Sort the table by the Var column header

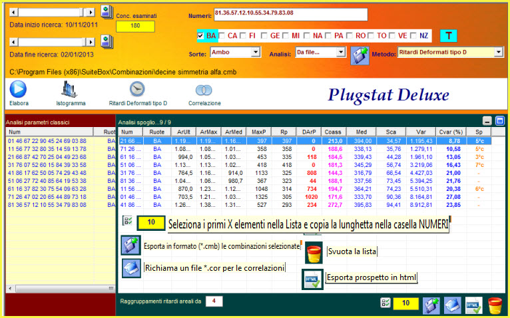[x=421, y=132]
